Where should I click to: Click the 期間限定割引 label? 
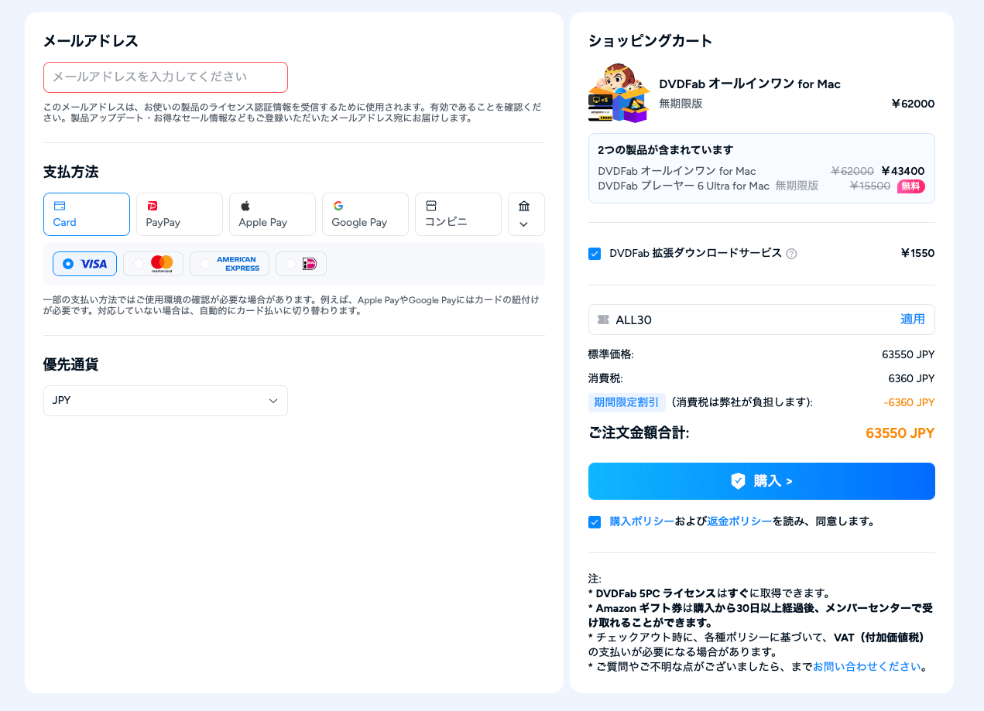(626, 402)
